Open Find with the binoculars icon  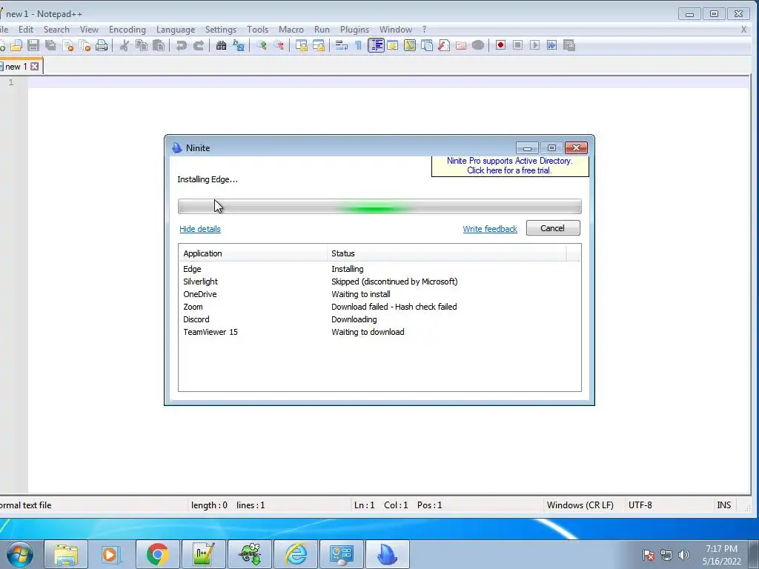(221, 45)
